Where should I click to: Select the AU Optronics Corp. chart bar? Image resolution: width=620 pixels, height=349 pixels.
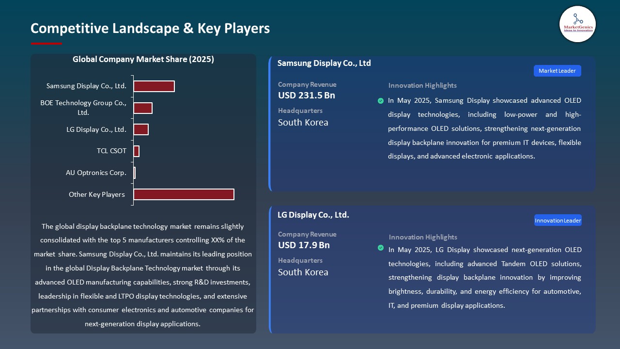pos(134,173)
